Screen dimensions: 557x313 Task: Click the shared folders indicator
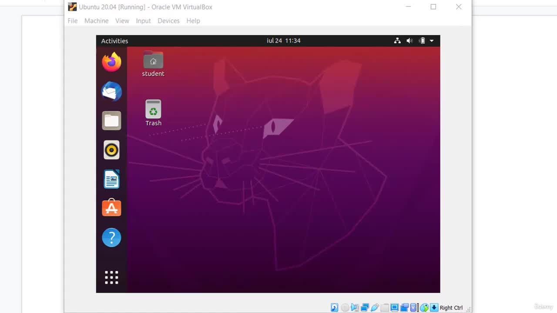(x=385, y=308)
